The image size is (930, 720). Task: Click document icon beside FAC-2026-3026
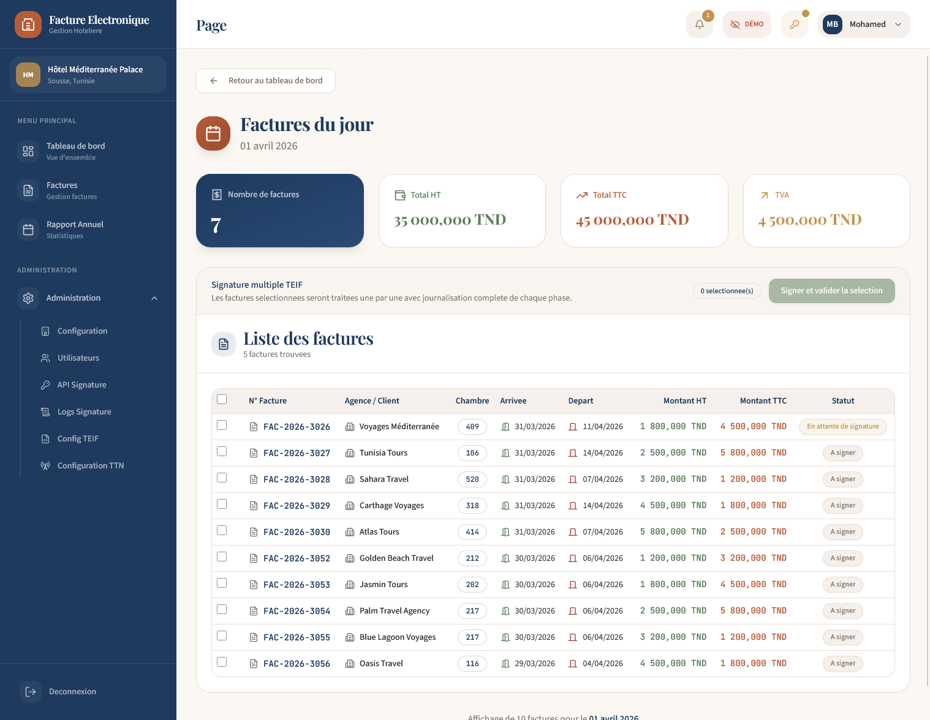click(254, 427)
